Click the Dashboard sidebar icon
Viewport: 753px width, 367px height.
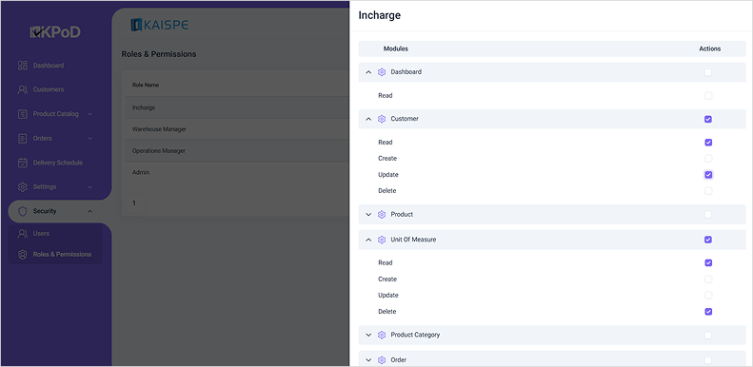[23, 66]
